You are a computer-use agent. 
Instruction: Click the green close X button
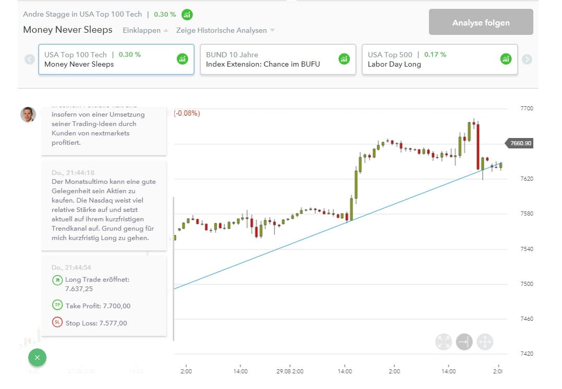tap(37, 358)
